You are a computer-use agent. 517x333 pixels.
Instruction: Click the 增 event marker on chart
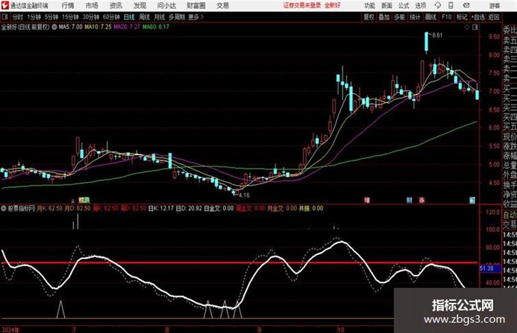[367, 200]
